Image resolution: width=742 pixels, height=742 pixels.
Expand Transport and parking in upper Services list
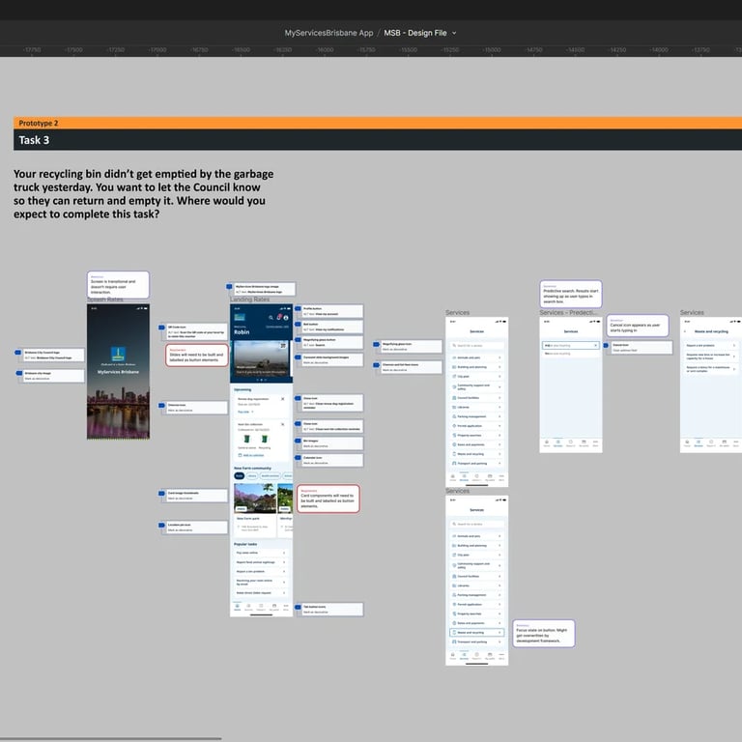476,464
